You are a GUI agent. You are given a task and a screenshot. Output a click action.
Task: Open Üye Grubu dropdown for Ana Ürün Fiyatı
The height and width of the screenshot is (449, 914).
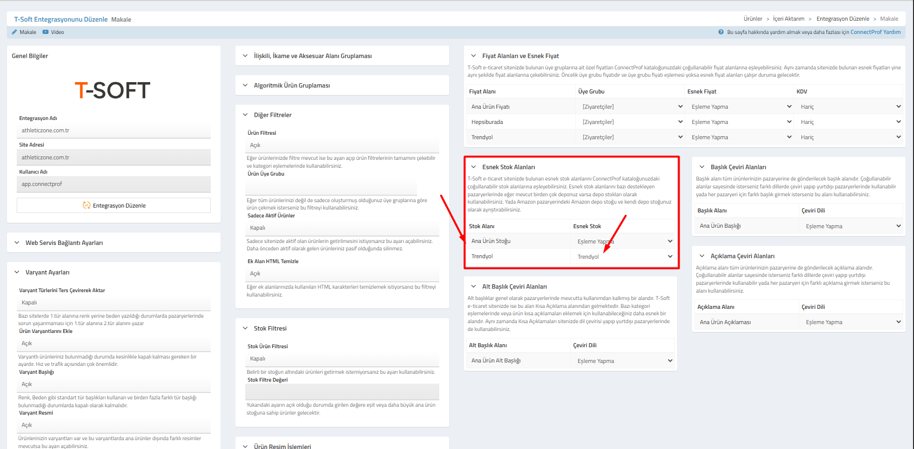[x=630, y=107]
